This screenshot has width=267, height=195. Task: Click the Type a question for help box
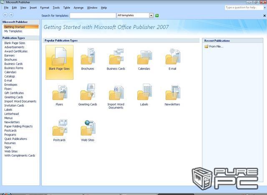[244, 7]
